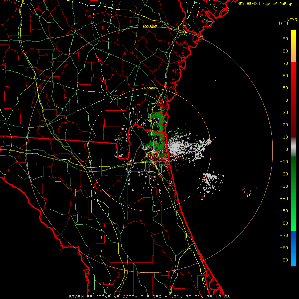Screen dimensions: 299x299
Task: Select the -20 value on velocity scale
Action: click(x=284, y=174)
